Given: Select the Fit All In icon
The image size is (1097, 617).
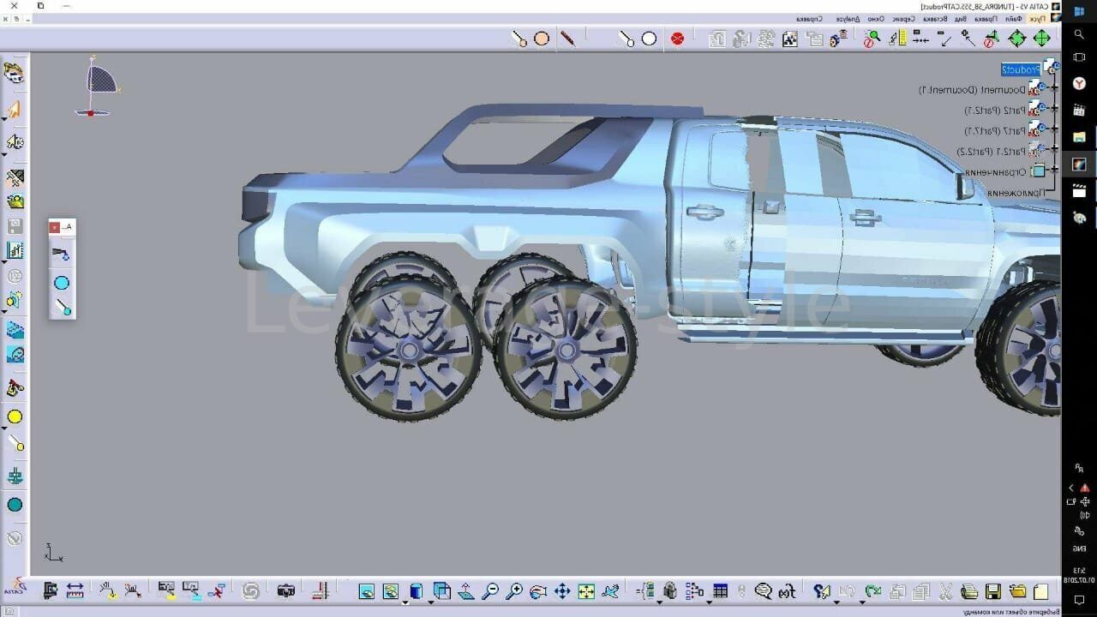Looking at the screenshot, I should tap(586, 591).
